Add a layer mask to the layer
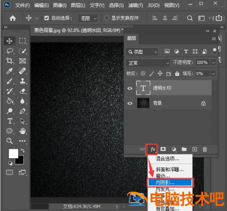This screenshot has height=211, width=227. pos(163,149)
